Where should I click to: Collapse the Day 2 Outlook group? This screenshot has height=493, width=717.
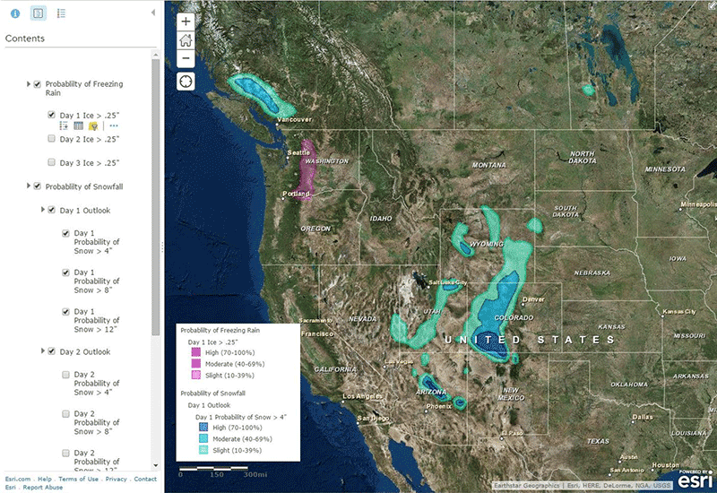pos(42,351)
